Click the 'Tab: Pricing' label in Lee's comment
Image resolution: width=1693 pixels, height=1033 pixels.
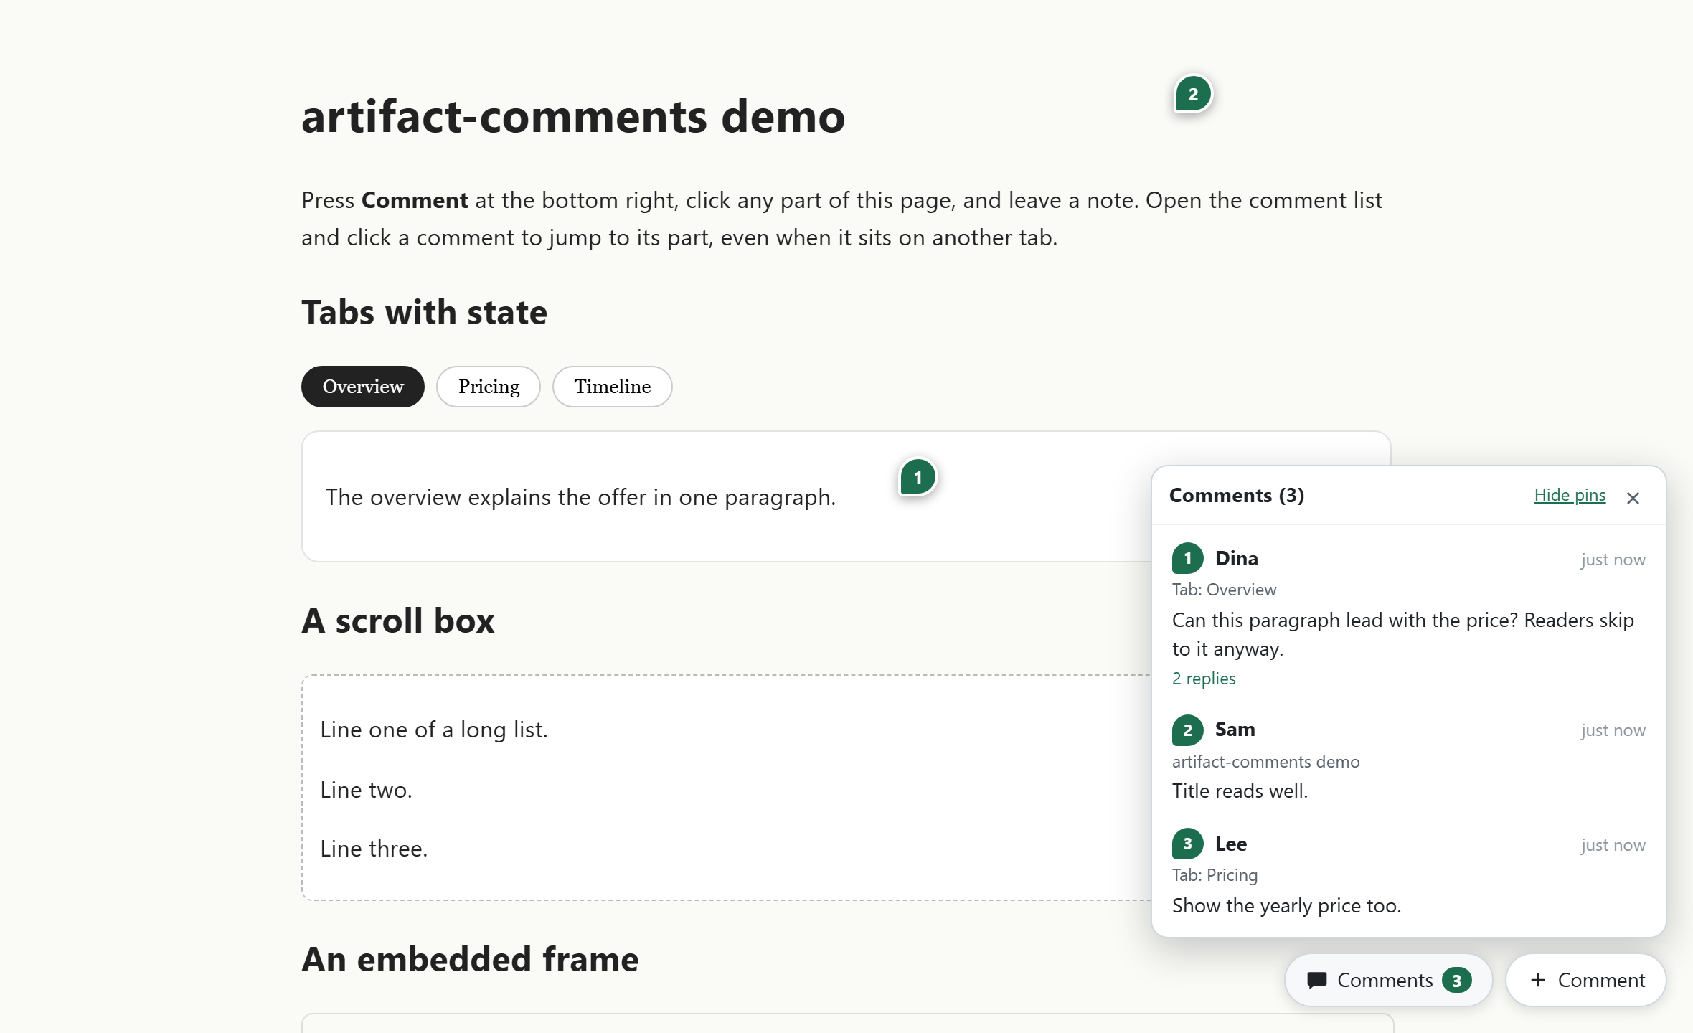[1215, 875]
